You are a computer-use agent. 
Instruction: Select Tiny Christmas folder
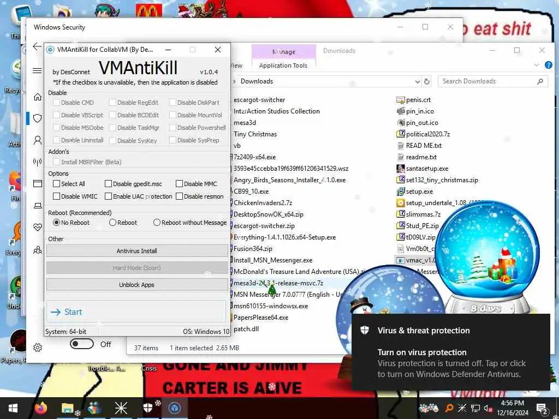click(x=255, y=134)
